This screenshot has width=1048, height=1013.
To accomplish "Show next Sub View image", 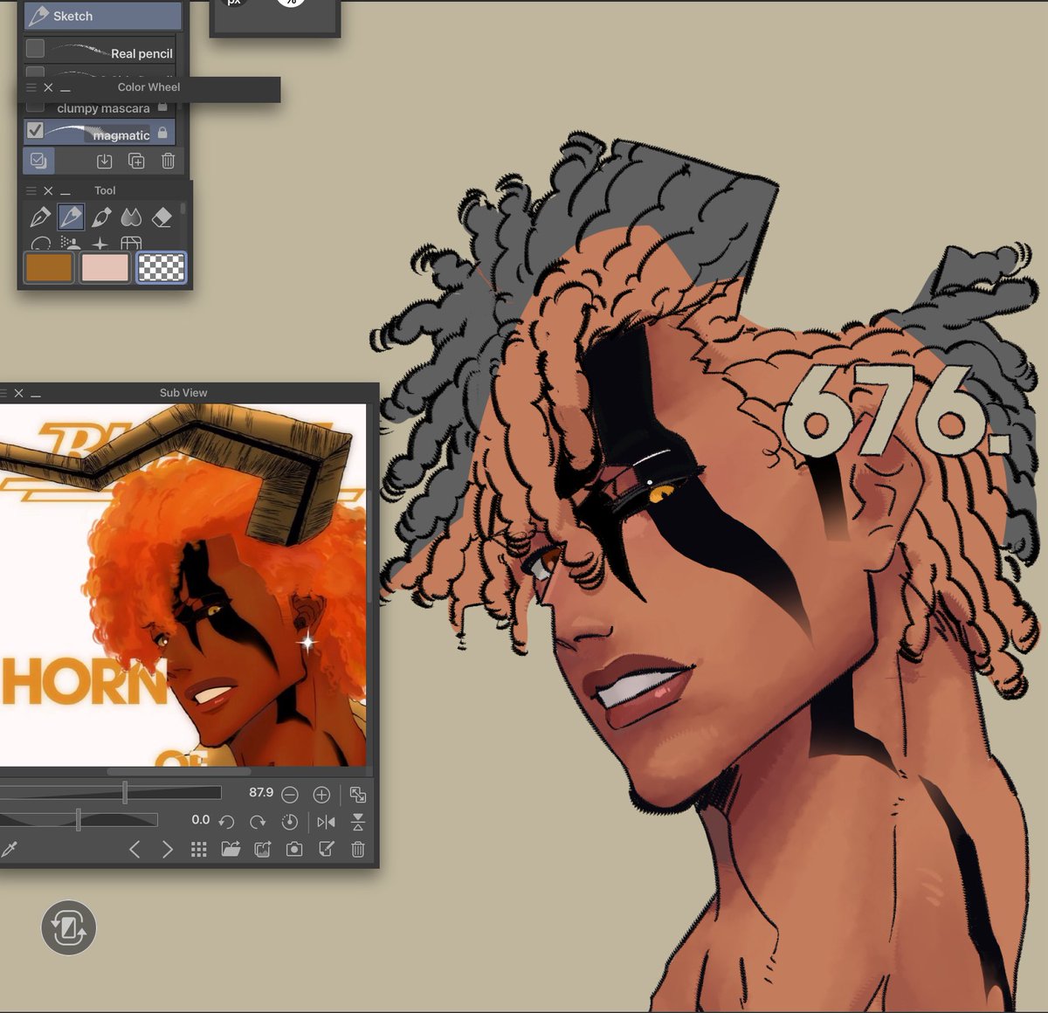I will tap(168, 849).
